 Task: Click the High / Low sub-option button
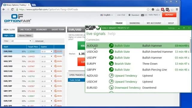pyautogui.click(x=9, y=35)
